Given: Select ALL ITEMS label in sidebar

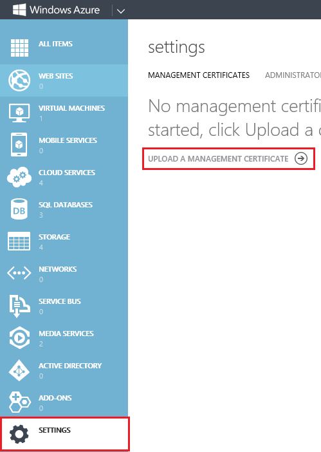Looking at the screenshot, I should (55, 44).
